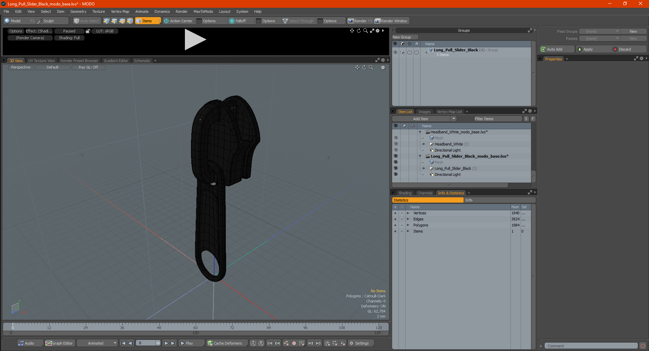Click the Play button

click(x=191, y=343)
